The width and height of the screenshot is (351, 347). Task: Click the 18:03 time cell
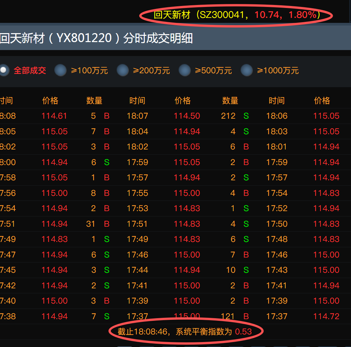pyautogui.click(x=277, y=132)
